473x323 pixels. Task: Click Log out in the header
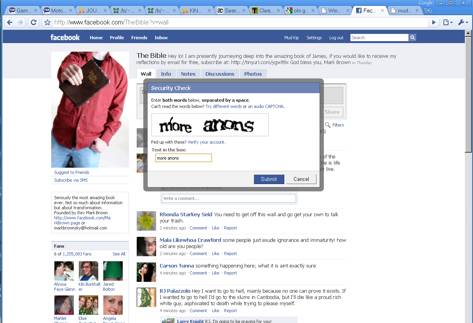(336, 38)
